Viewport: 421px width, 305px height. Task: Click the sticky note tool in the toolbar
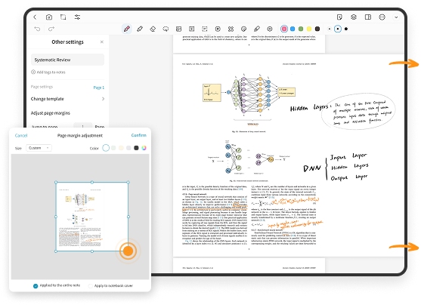tap(218, 29)
